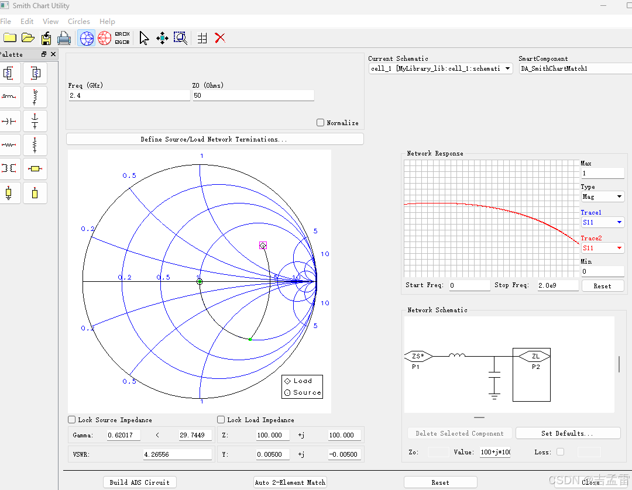Viewport: 632px width, 490px height.
Task: Click the Print icon in the toolbar
Action: click(x=64, y=38)
